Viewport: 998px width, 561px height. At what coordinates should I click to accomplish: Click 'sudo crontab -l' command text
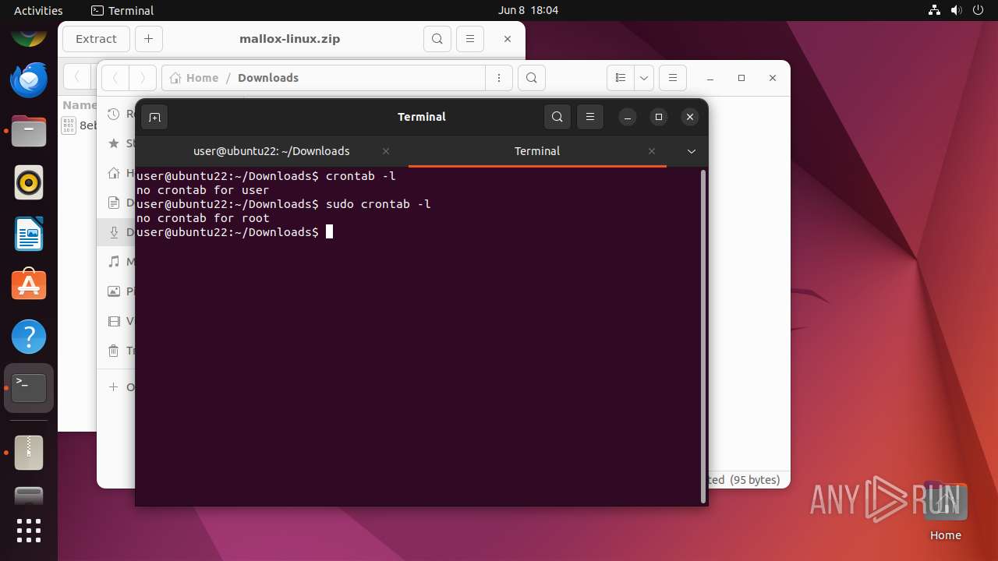(x=378, y=204)
